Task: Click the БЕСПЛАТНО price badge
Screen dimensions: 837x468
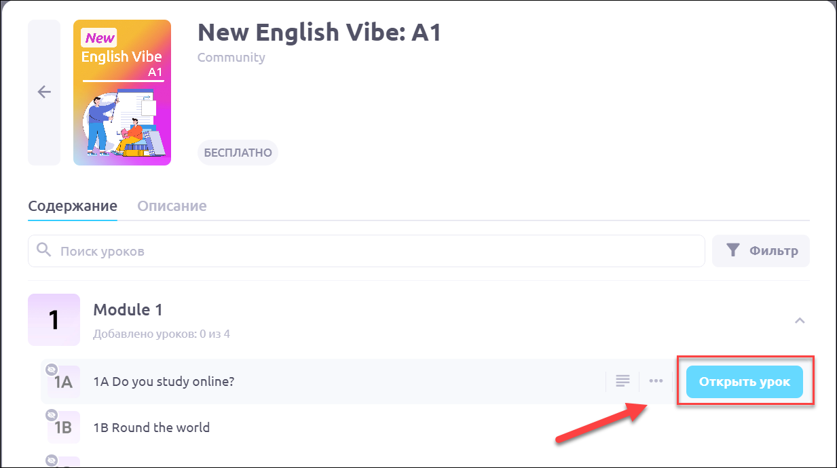Action: pyautogui.click(x=238, y=153)
